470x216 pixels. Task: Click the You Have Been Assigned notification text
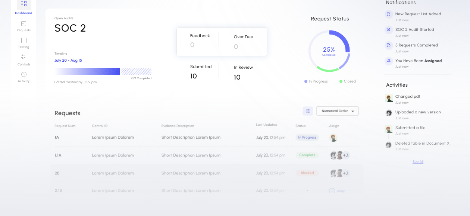(x=419, y=61)
